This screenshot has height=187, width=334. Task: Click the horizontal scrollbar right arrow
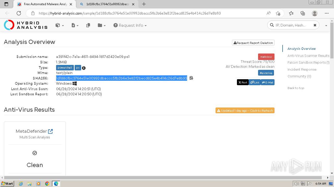328,178
